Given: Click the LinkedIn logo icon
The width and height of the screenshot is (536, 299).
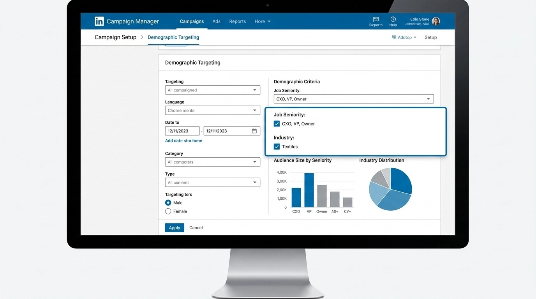Looking at the screenshot, I should 100,21.
